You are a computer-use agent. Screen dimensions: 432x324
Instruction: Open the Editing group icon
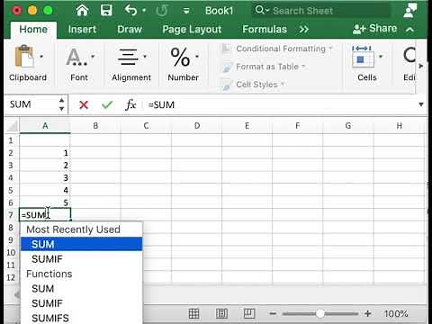coord(409,56)
